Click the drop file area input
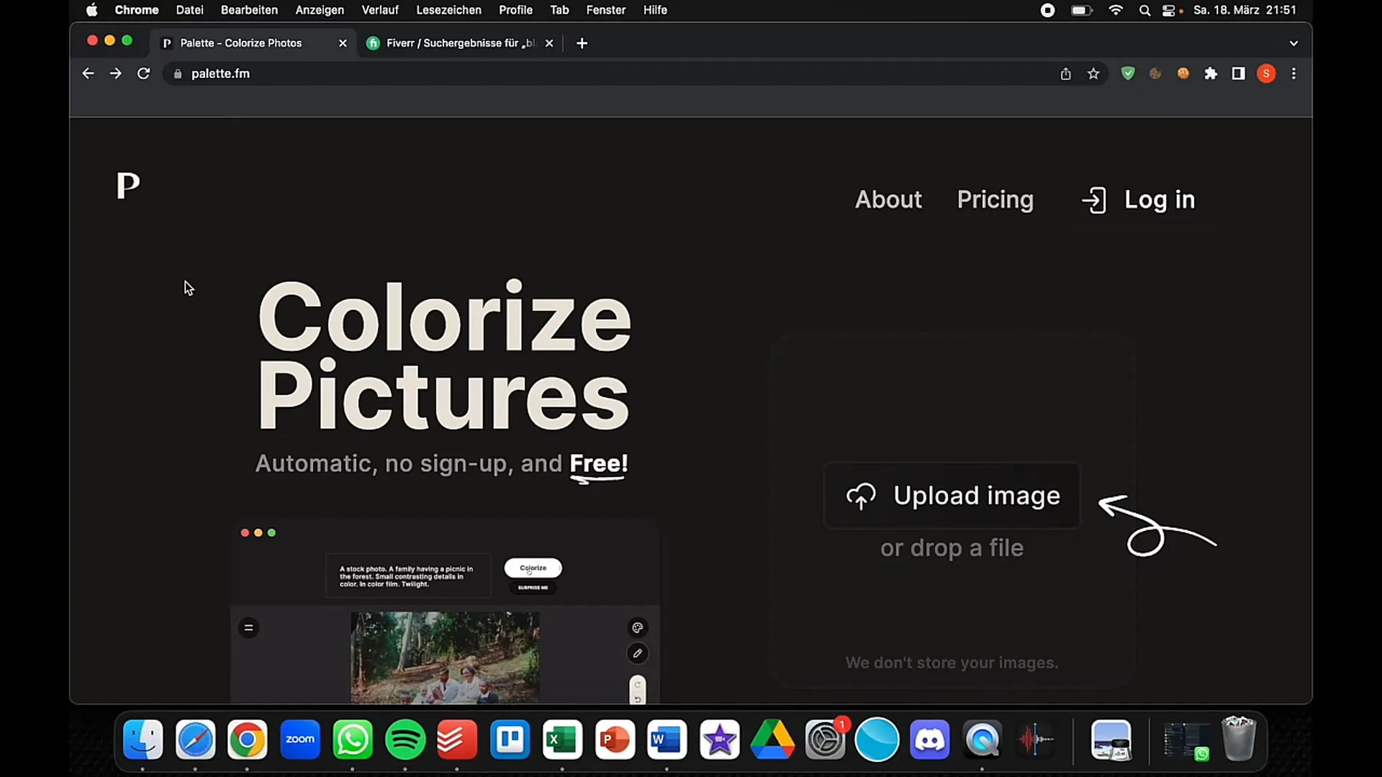 pos(951,547)
